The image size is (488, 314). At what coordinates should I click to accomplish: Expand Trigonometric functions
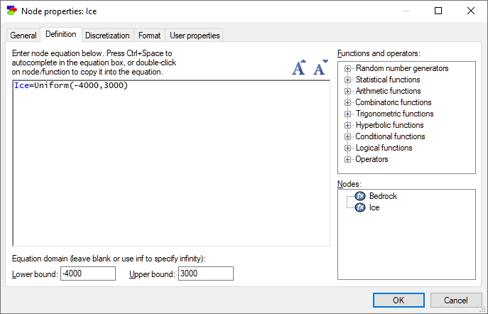347,114
